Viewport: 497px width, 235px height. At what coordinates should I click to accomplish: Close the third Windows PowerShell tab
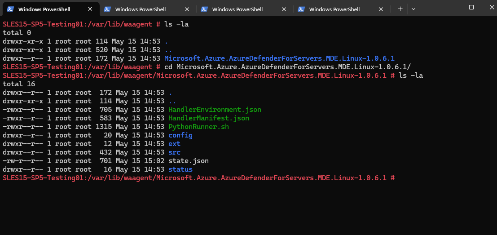(x=284, y=9)
